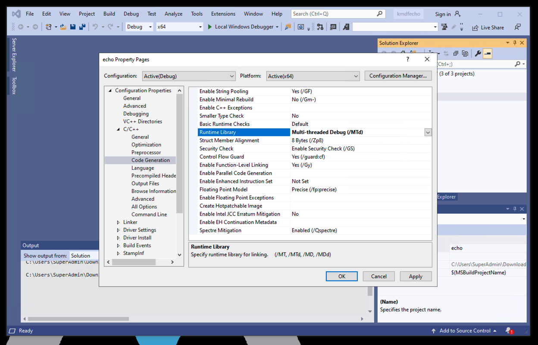Open the Debug menu
This screenshot has width=538, height=345.
pyautogui.click(x=131, y=14)
